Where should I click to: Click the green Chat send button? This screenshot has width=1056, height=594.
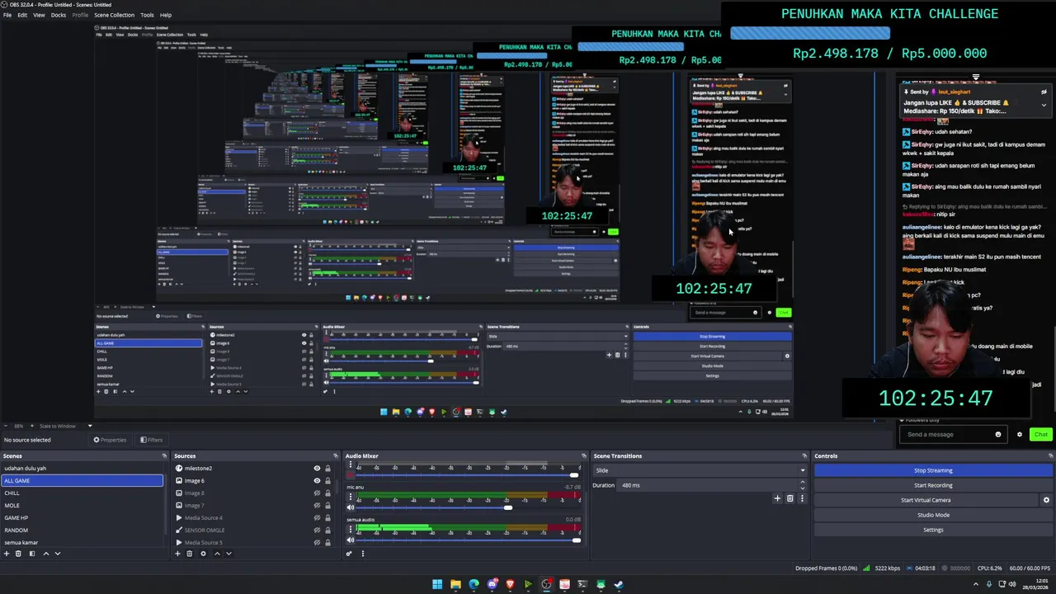(x=1040, y=435)
